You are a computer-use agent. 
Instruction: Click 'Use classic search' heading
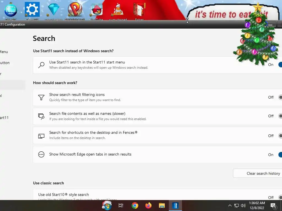tap(48, 183)
